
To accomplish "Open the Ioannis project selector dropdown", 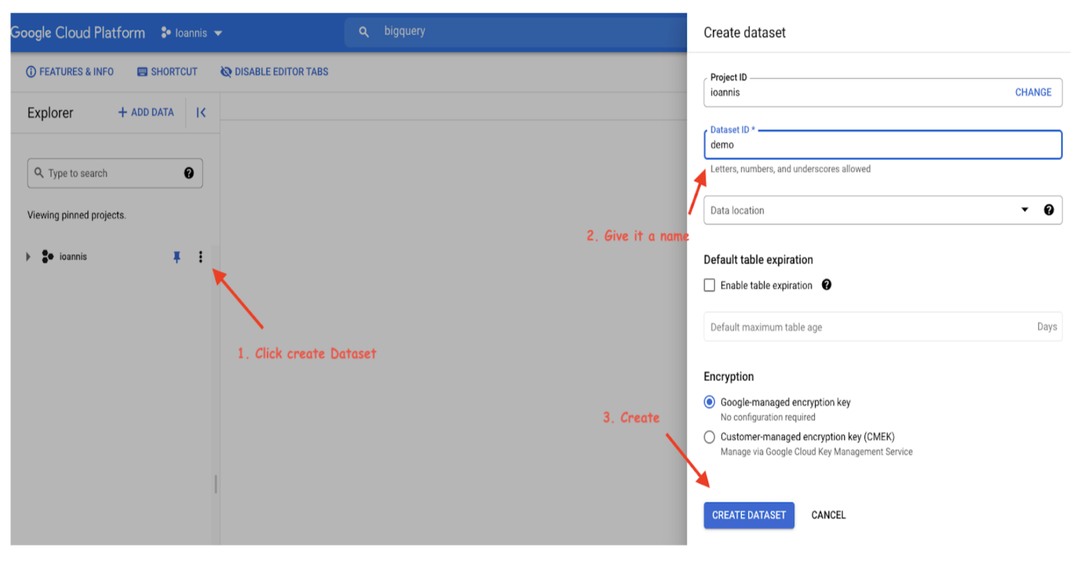I will coord(192,33).
